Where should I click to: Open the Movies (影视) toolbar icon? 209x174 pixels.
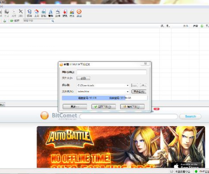[x=44, y=13]
